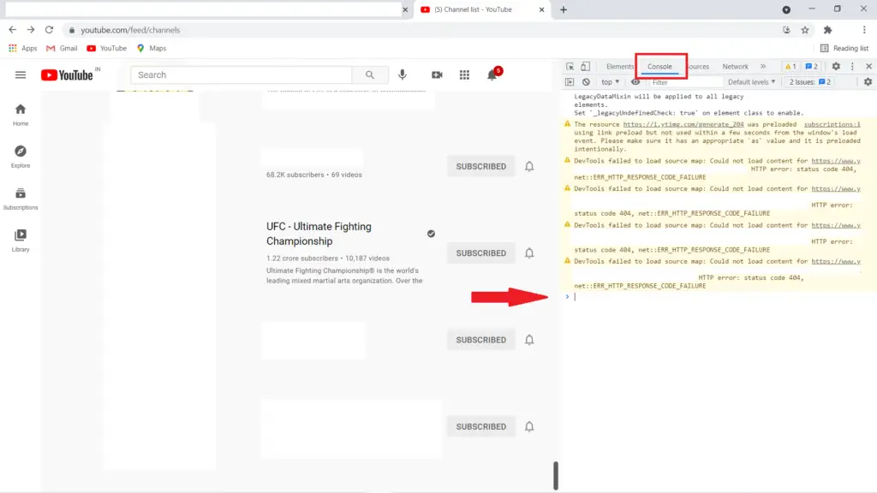
Task: Open Subscriptions in the sidebar
Action: tap(21, 199)
